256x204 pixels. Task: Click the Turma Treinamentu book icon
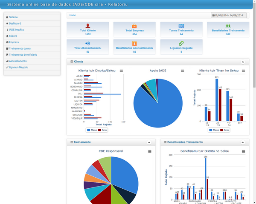point(181,25)
